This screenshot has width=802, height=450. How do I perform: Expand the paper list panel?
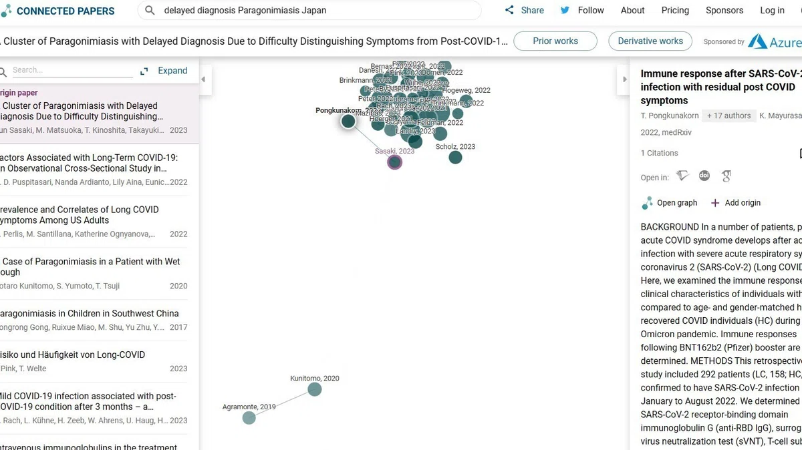[x=164, y=71]
